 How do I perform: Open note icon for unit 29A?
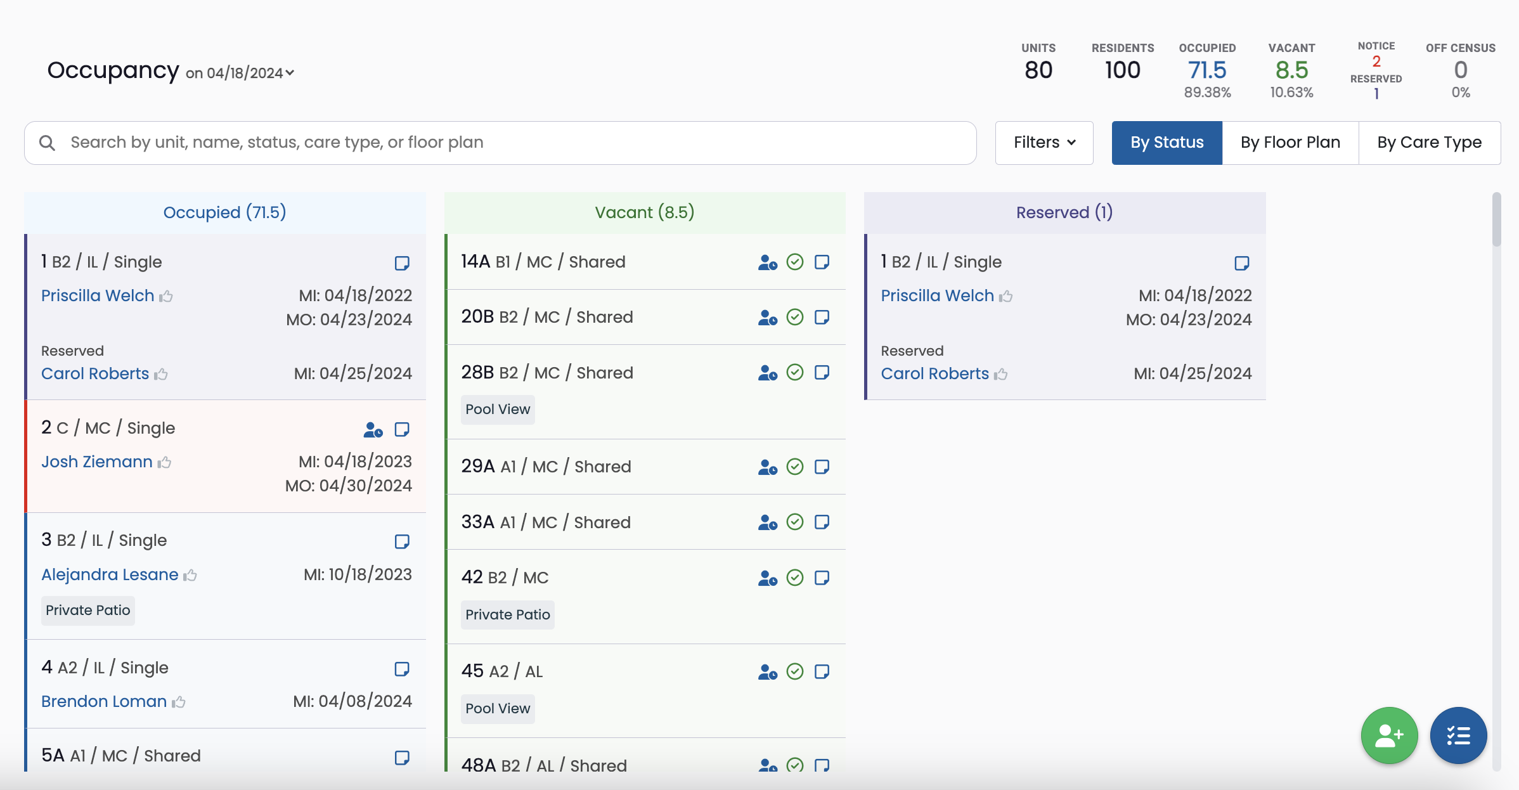click(x=822, y=467)
